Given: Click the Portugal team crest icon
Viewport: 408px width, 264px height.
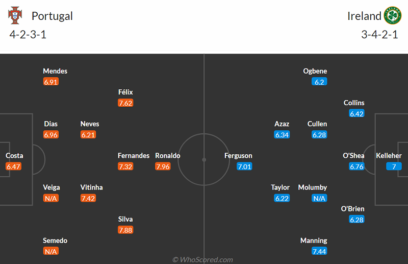Looking at the screenshot, I should pos(16,15).
